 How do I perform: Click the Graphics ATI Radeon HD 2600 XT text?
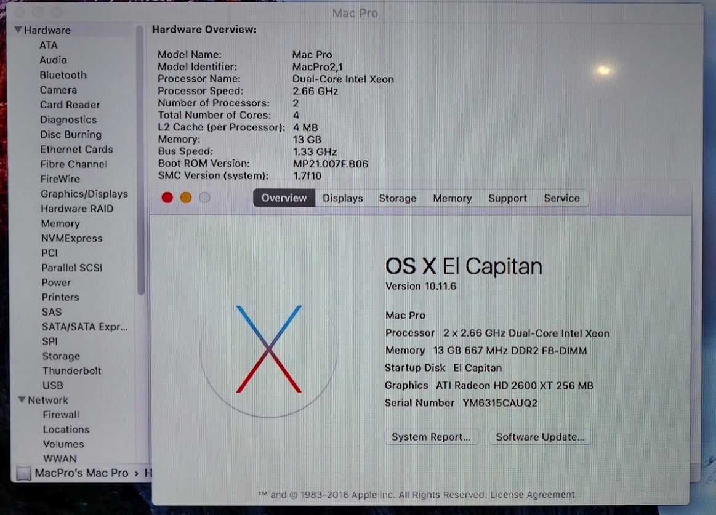[x=489, y=385]
